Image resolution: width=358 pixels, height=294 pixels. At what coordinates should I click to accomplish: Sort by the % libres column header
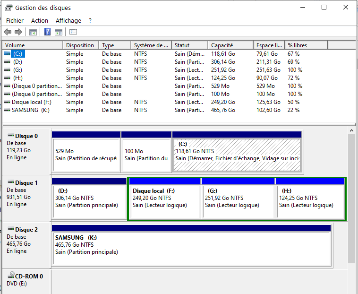pos(306,45)
